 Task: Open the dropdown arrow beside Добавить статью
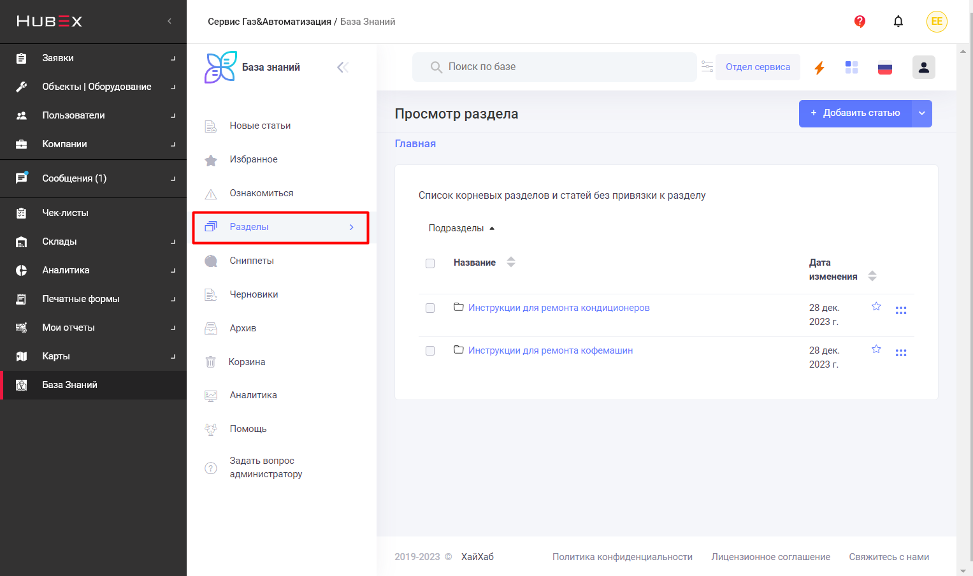922,113
